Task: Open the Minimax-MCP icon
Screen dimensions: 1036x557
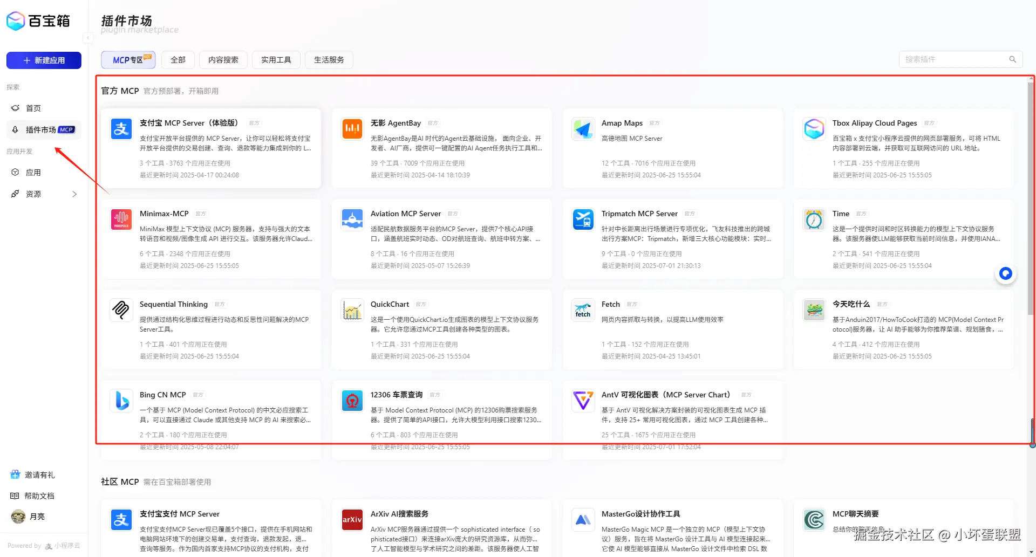Action: point(121,220)
